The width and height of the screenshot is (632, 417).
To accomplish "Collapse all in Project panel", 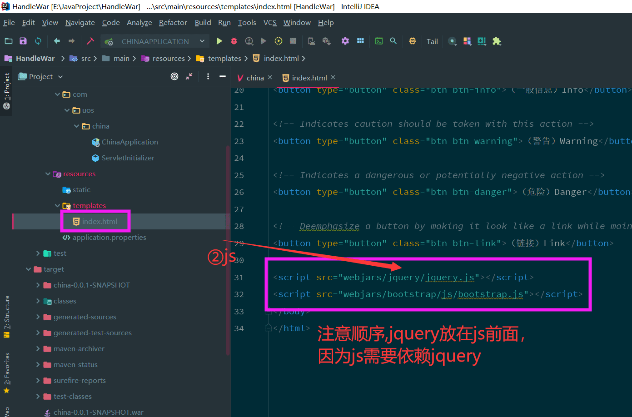I will click(x=189, y=76).
